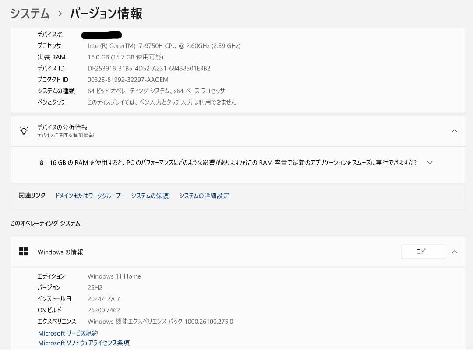Click the ペン入力とタッチ入力は利用できません text

coord(162,102)
